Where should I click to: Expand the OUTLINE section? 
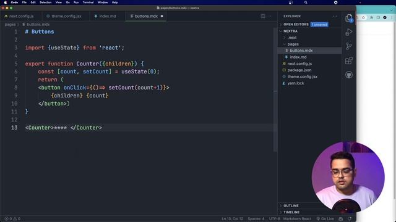point(291,205)
